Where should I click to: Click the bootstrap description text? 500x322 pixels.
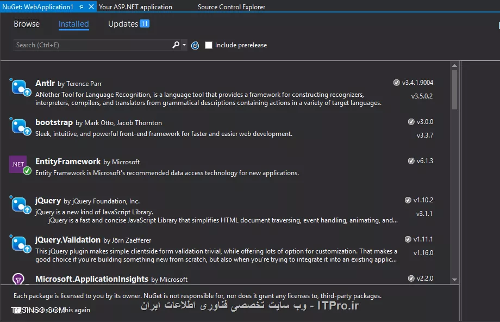(164, 134)
